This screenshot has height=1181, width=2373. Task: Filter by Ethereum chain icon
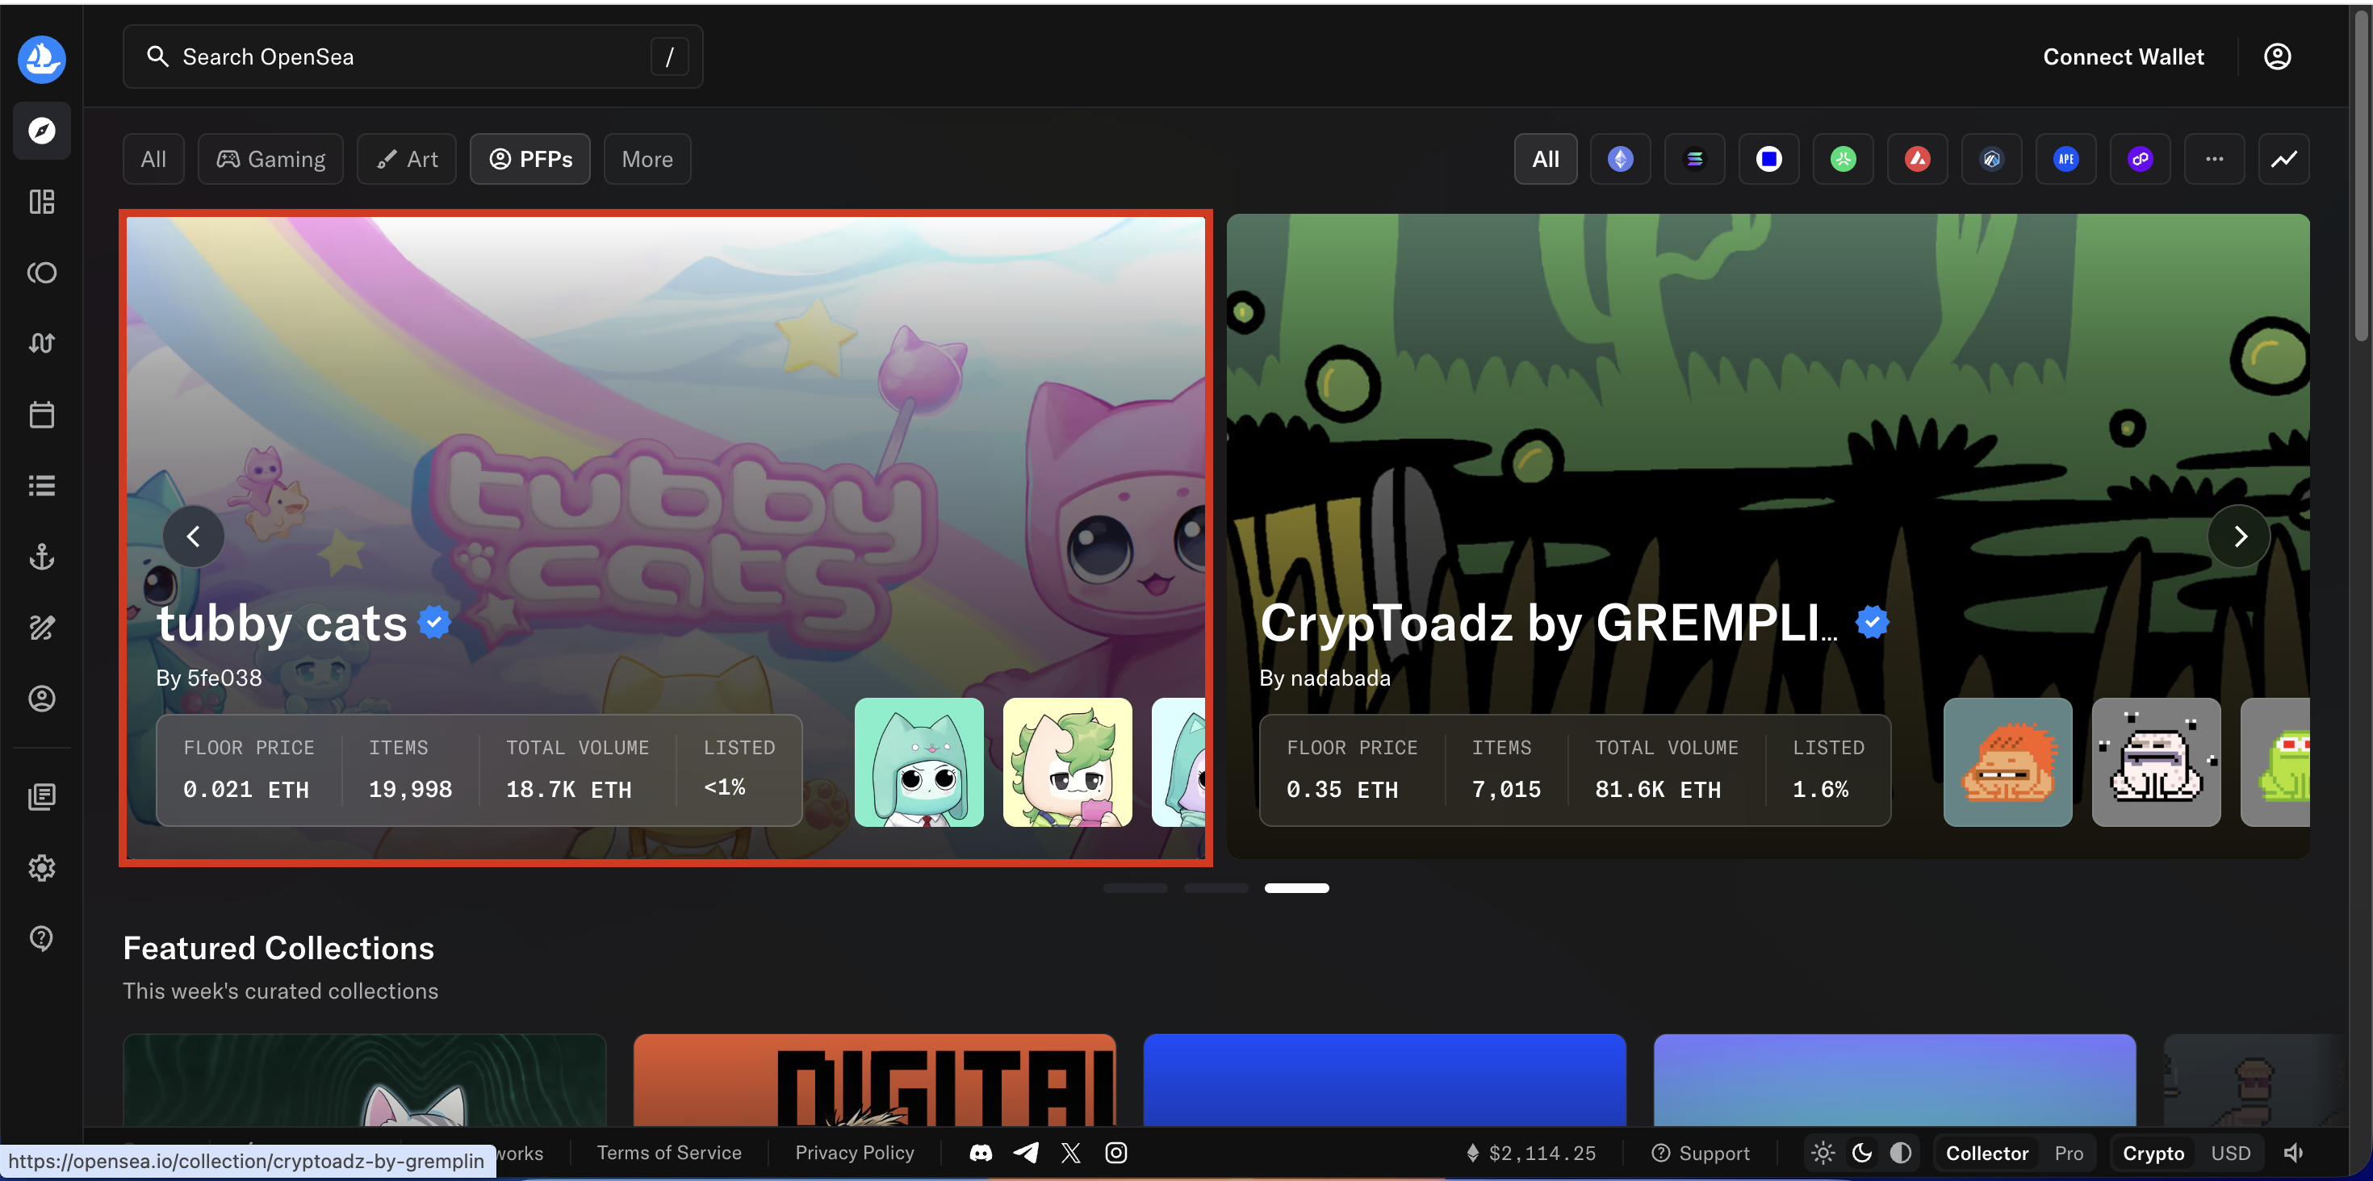[x=1621, y=159]
